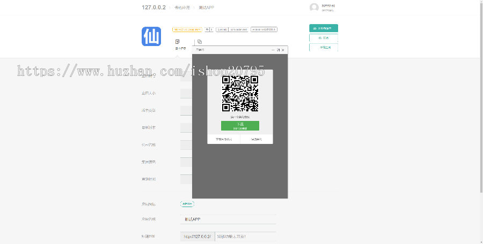Click the small green outlined icon-upload button
The width and height of the screenshot is (483, 244).
pos(187,204)
